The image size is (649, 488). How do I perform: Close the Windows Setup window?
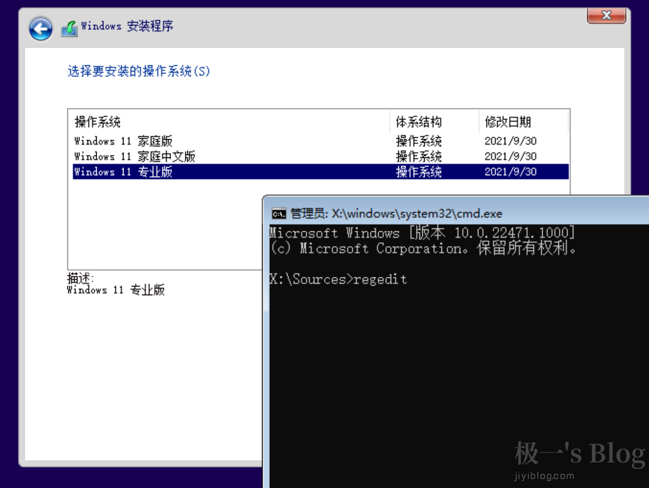606,16
